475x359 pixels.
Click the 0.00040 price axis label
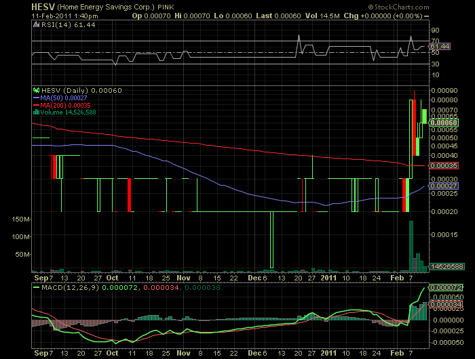click(x=444, y=155)
